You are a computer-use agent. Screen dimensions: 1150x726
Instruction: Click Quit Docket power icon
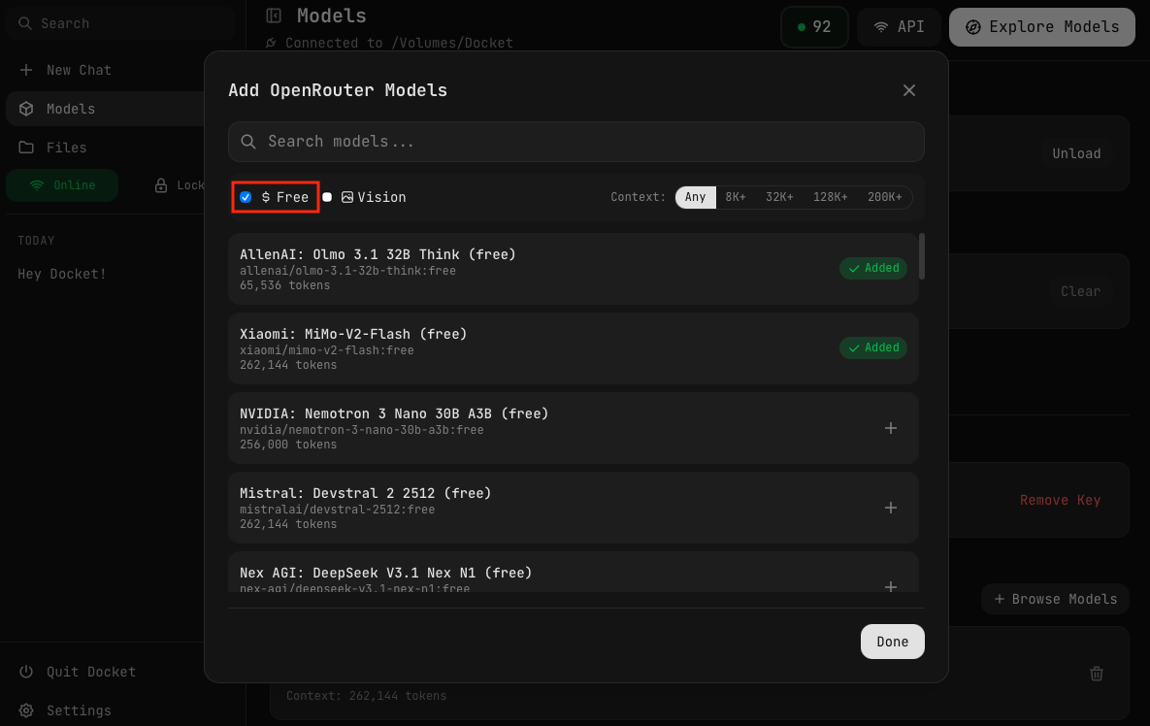26,672
